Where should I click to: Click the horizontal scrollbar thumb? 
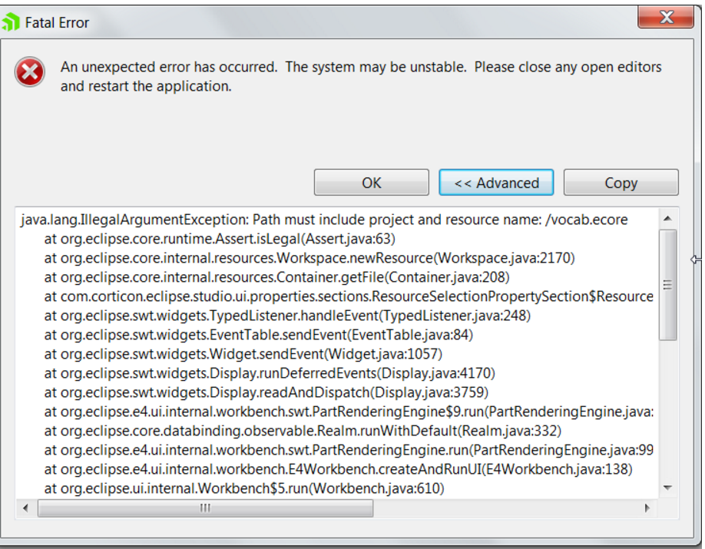[205, 508]
